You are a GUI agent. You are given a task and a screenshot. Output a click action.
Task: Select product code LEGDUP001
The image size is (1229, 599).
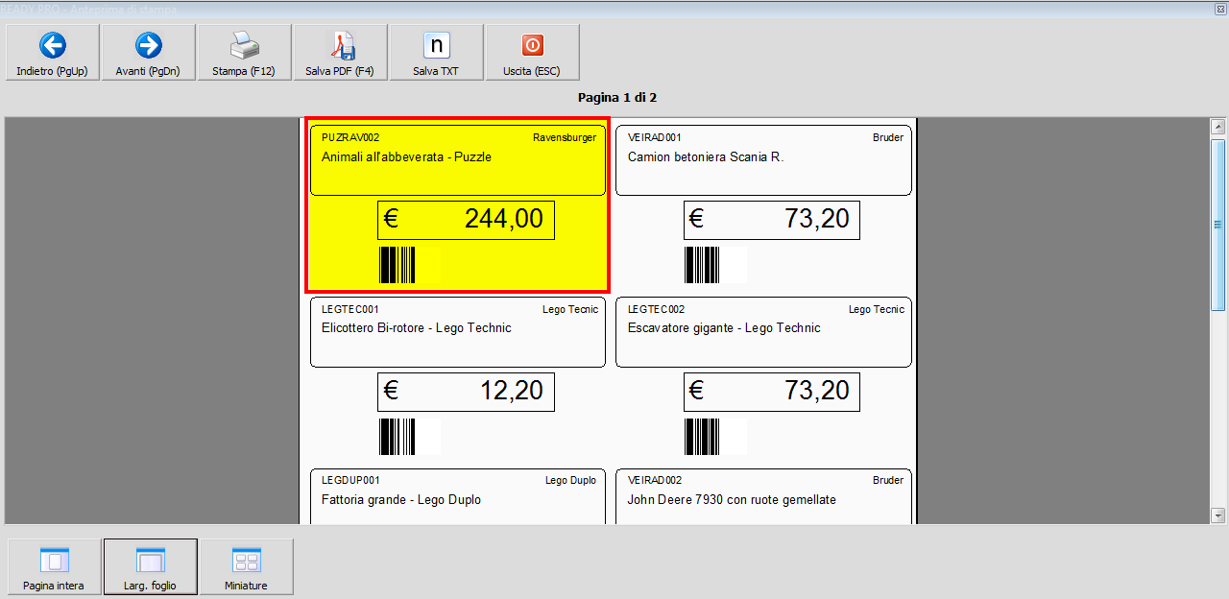351,480
